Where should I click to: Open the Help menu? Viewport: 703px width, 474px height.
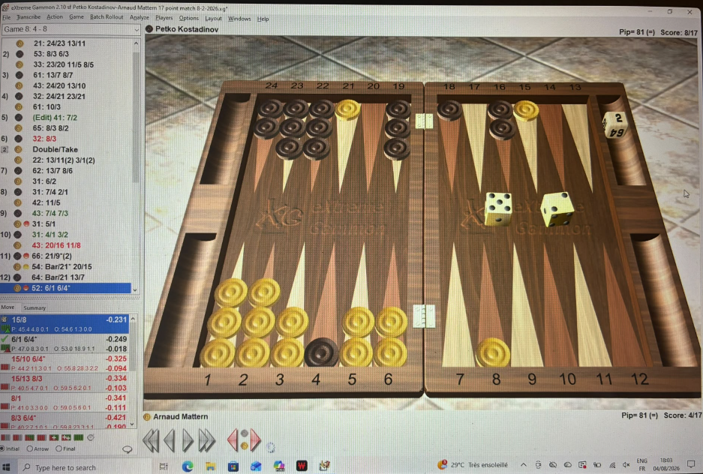[263, 19]
